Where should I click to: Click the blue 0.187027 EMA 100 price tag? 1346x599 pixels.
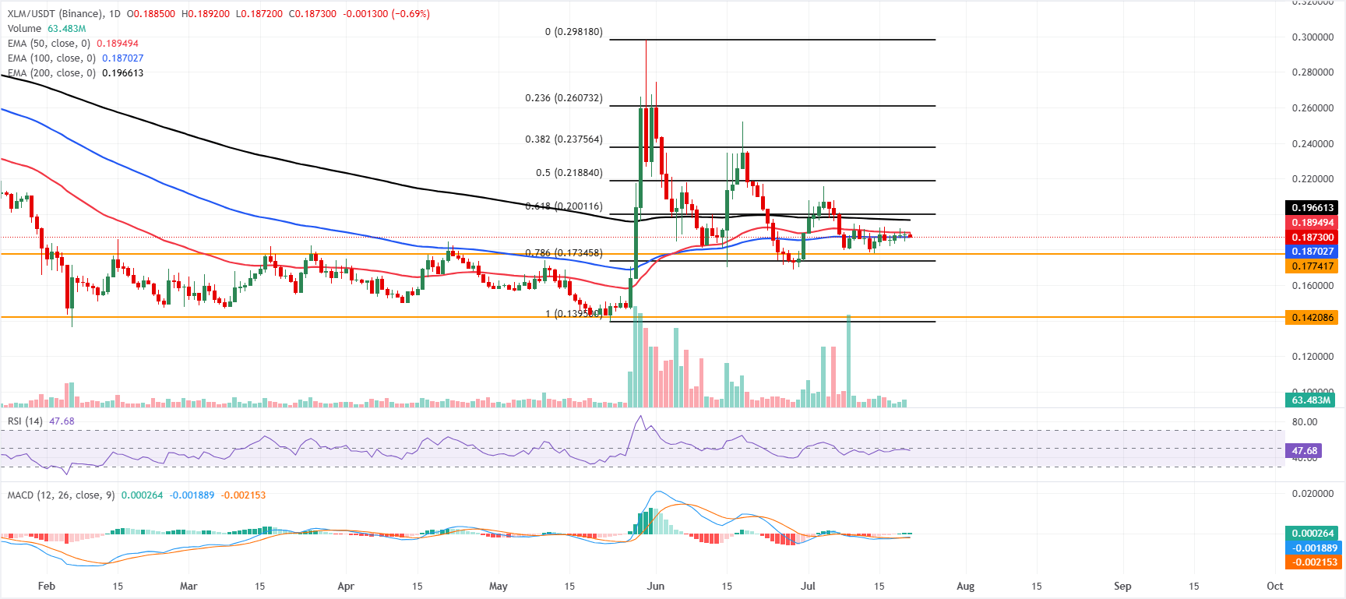[1313, 252]
